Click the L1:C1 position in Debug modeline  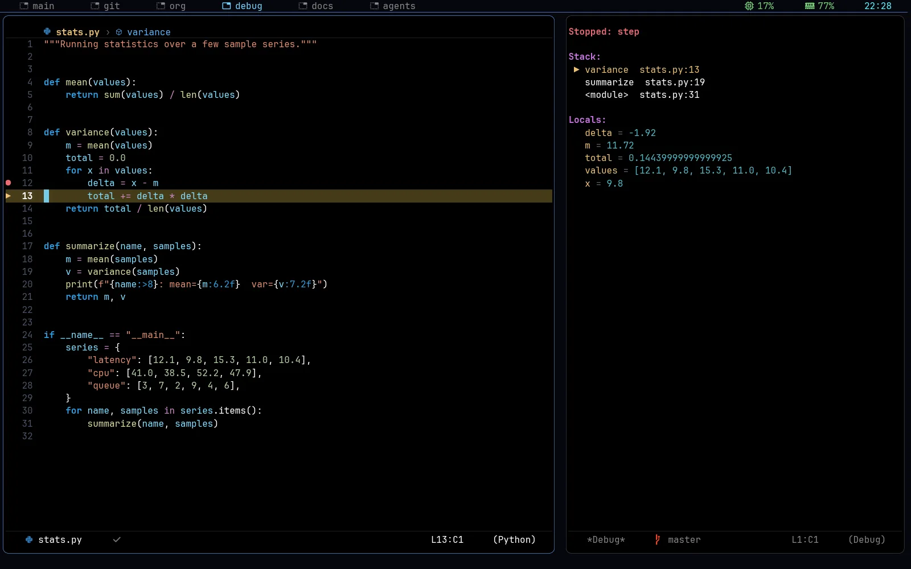[805, 539]
